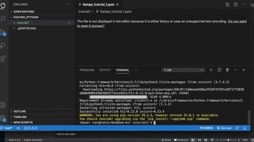Open notifications bell in status bar
Screen dimensions: 254x142
[x=244, y=128]
